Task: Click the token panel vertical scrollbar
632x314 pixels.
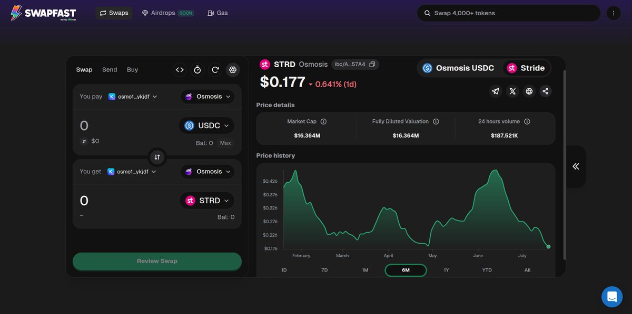Action: pos(565,164)
